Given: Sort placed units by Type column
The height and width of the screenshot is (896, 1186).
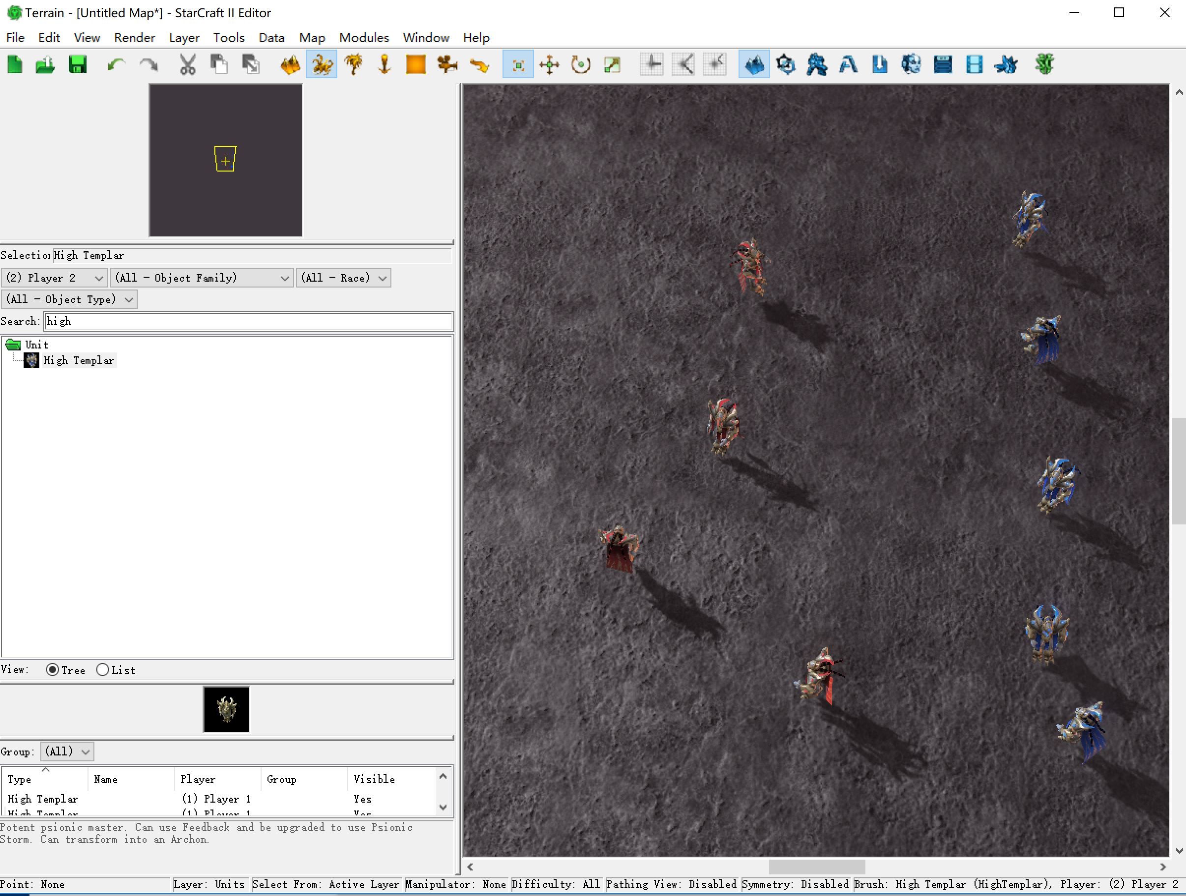Looking at the screenshot, I should point(45,779).
